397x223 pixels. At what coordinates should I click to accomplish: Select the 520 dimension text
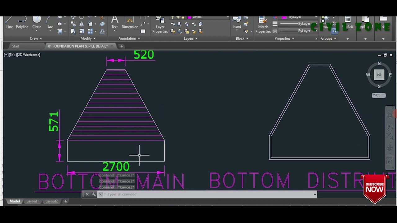144,55
